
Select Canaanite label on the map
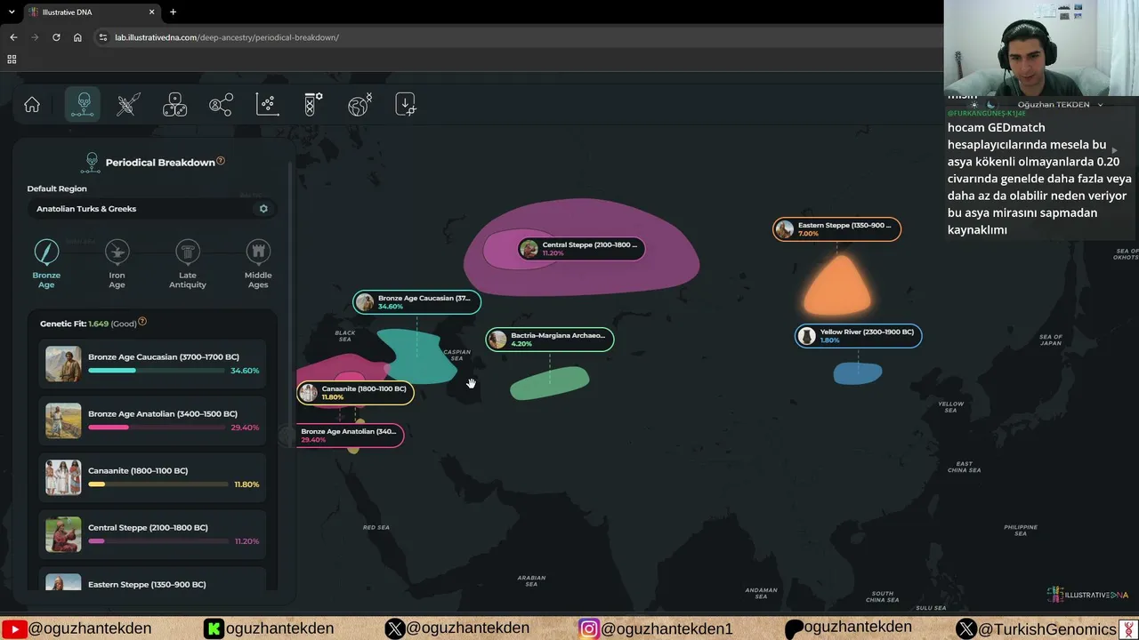click(355, 393)
